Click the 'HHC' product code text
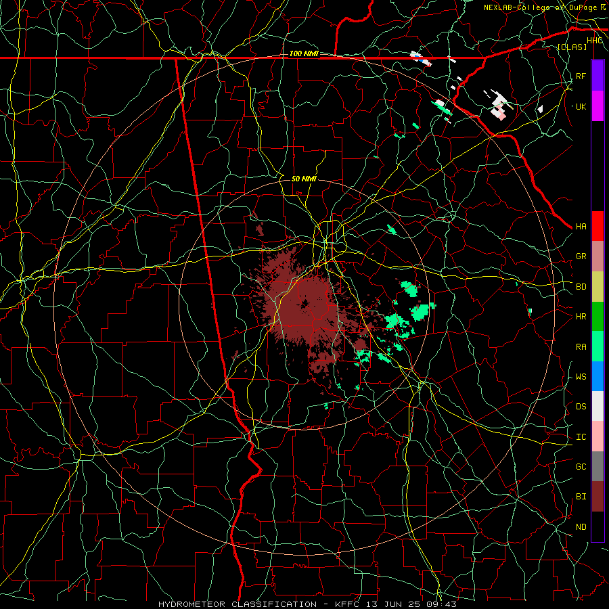The width and height of the screenshot is (609, 609). pyautogui.click(x=595, y=41)
